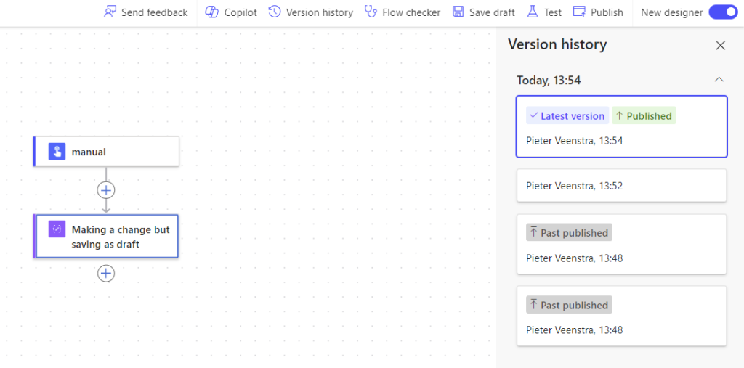
Task: Click the Today, 13:54 heading
Action: [549, 80]
